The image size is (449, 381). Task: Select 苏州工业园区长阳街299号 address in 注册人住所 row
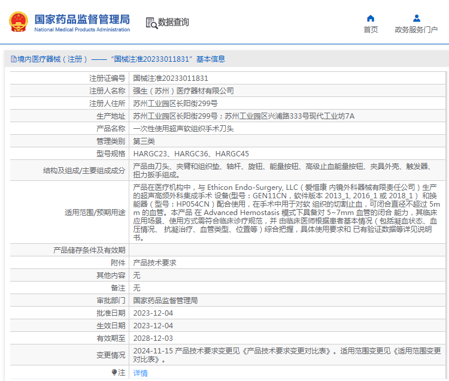point(175,104)
